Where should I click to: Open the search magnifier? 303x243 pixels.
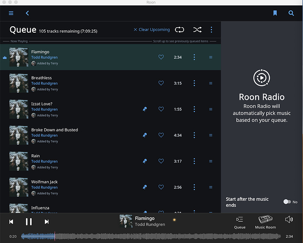coord(291,13)
